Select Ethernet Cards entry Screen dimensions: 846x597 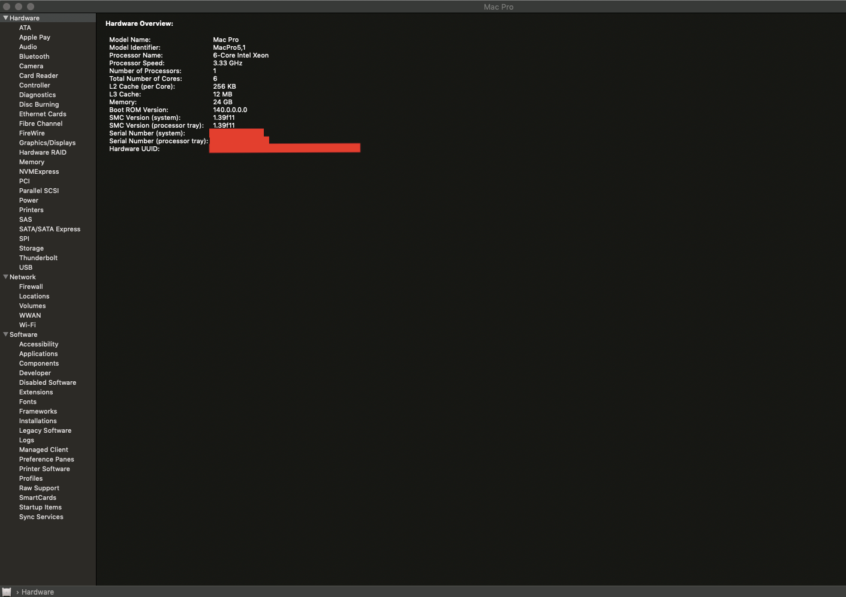tap(43, 114)
